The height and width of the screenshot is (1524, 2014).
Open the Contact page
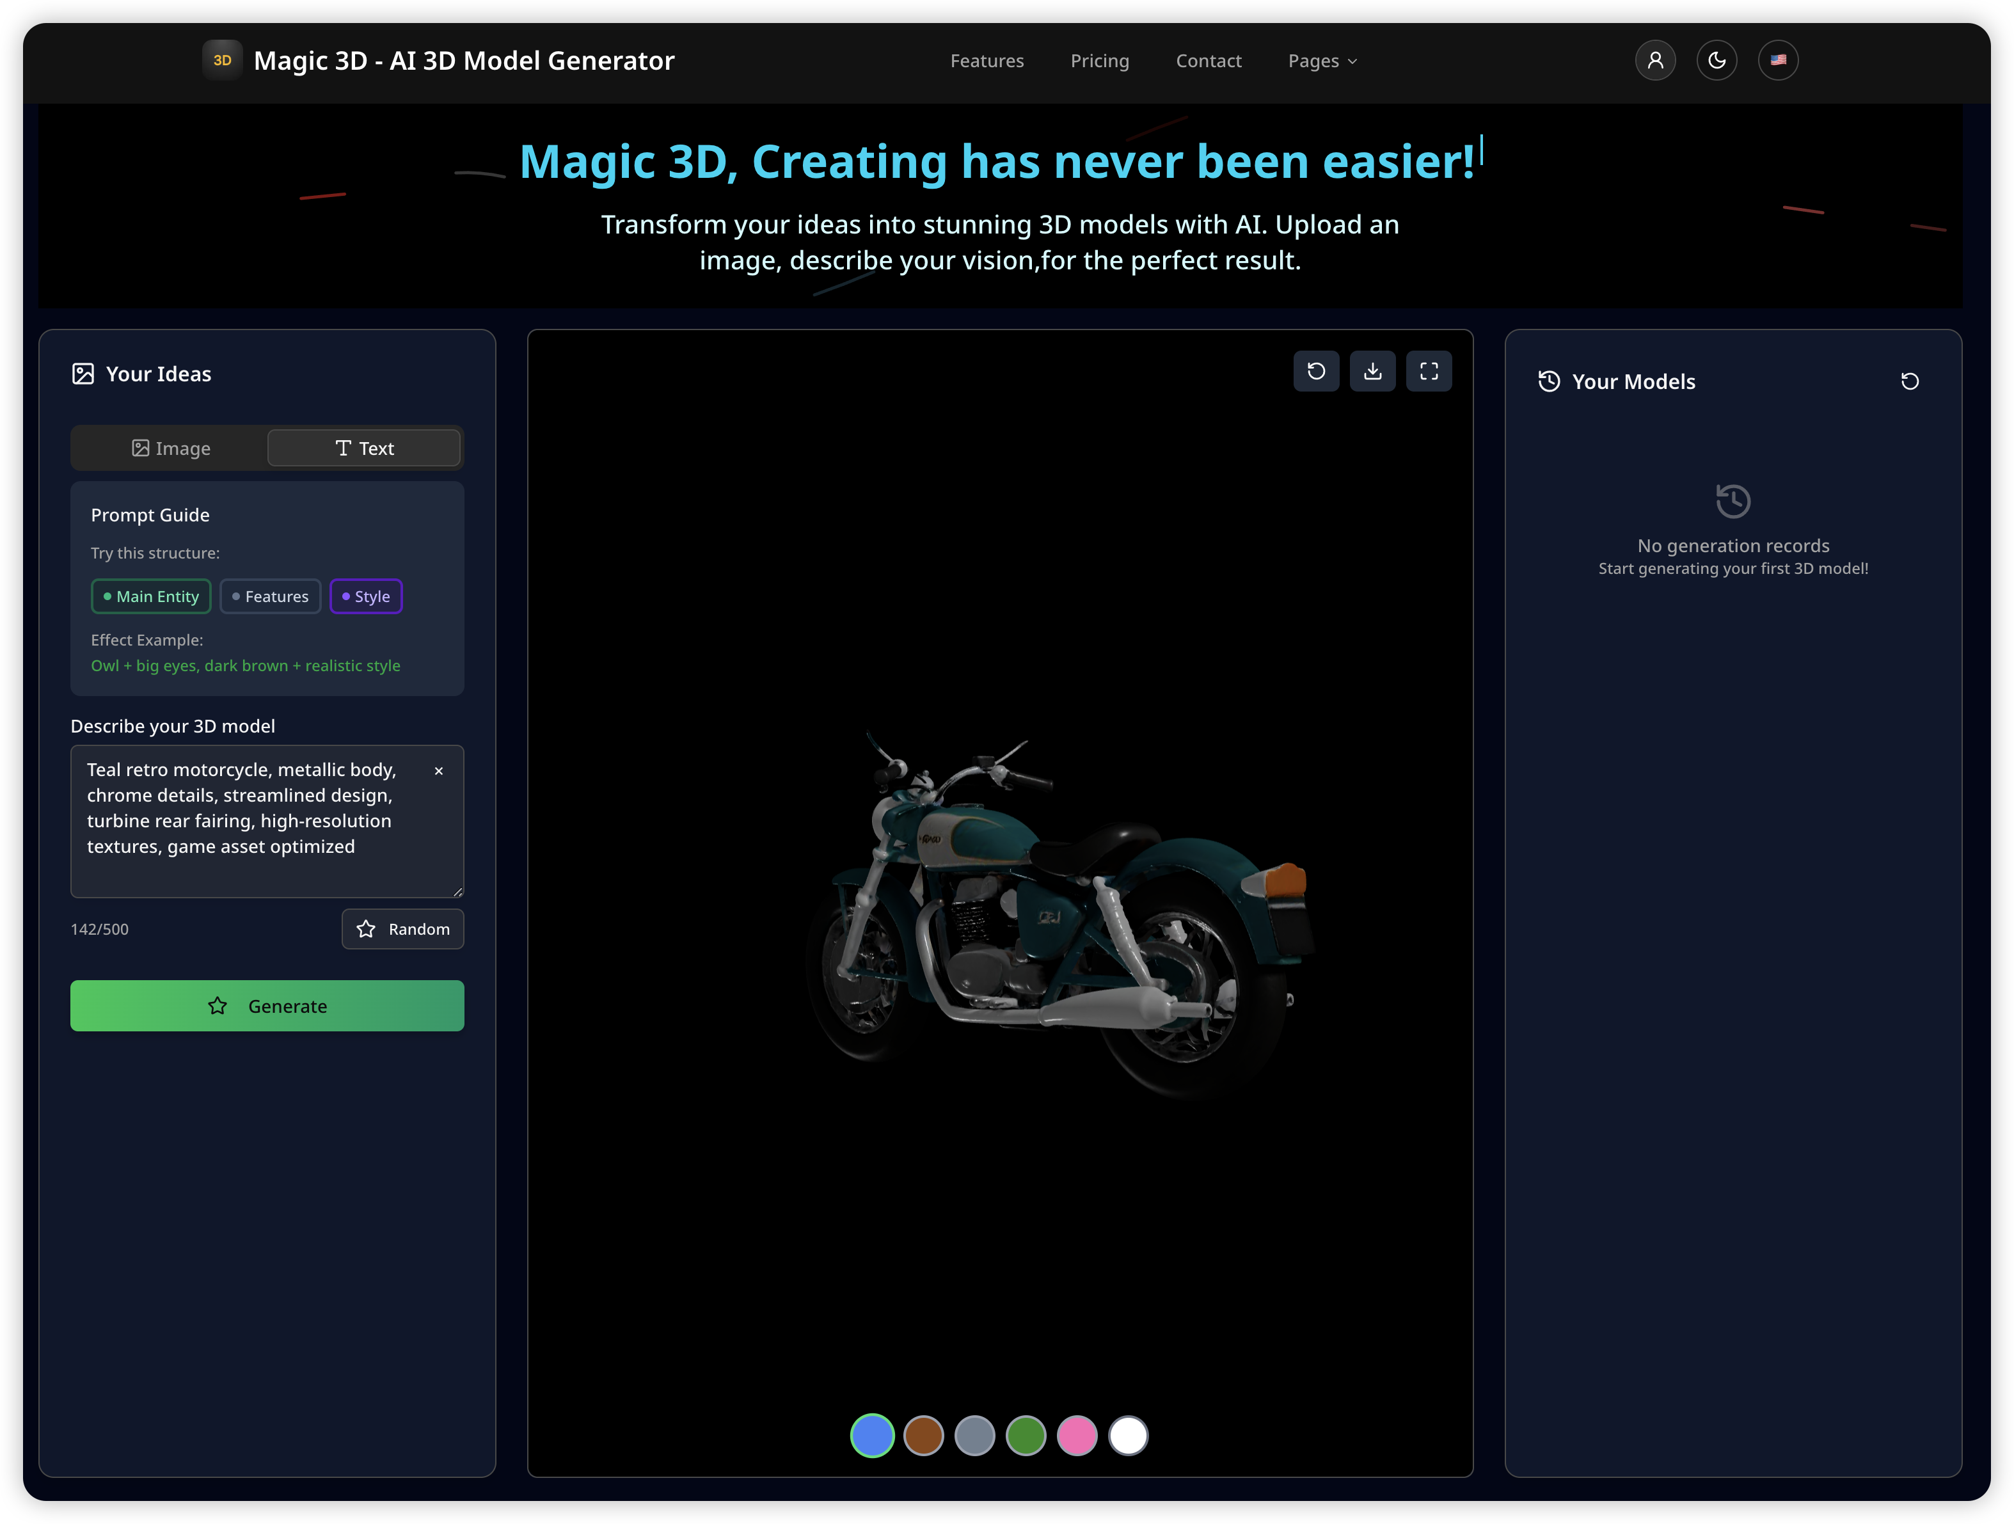pyautogui.click(x=1209, y=60)
